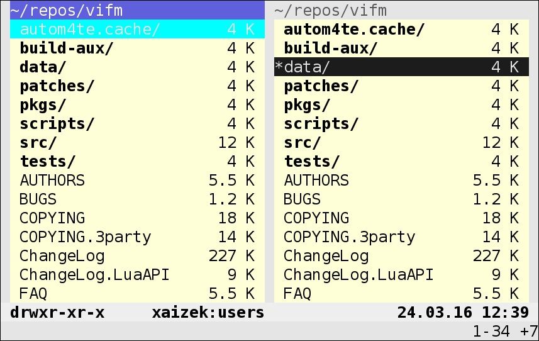Select ChangeLog.LuaAPI in the left pane
This screenshot has width=539, height=341.
[x=137, y=275]
